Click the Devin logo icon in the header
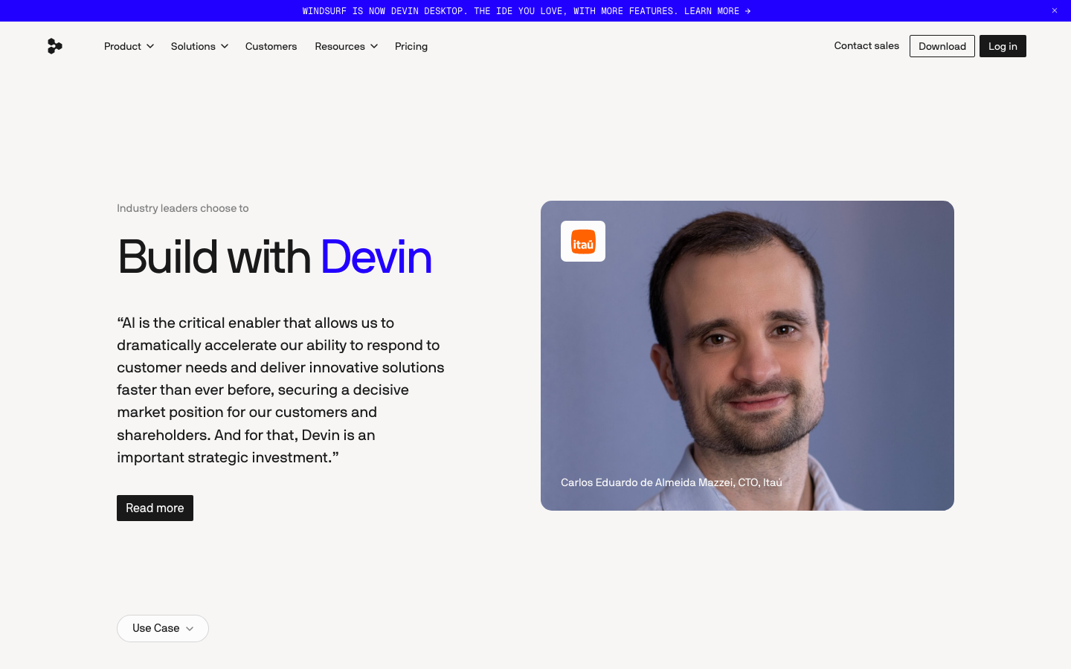This screenshot has height=669, width=1071. (x=55, y=46)
